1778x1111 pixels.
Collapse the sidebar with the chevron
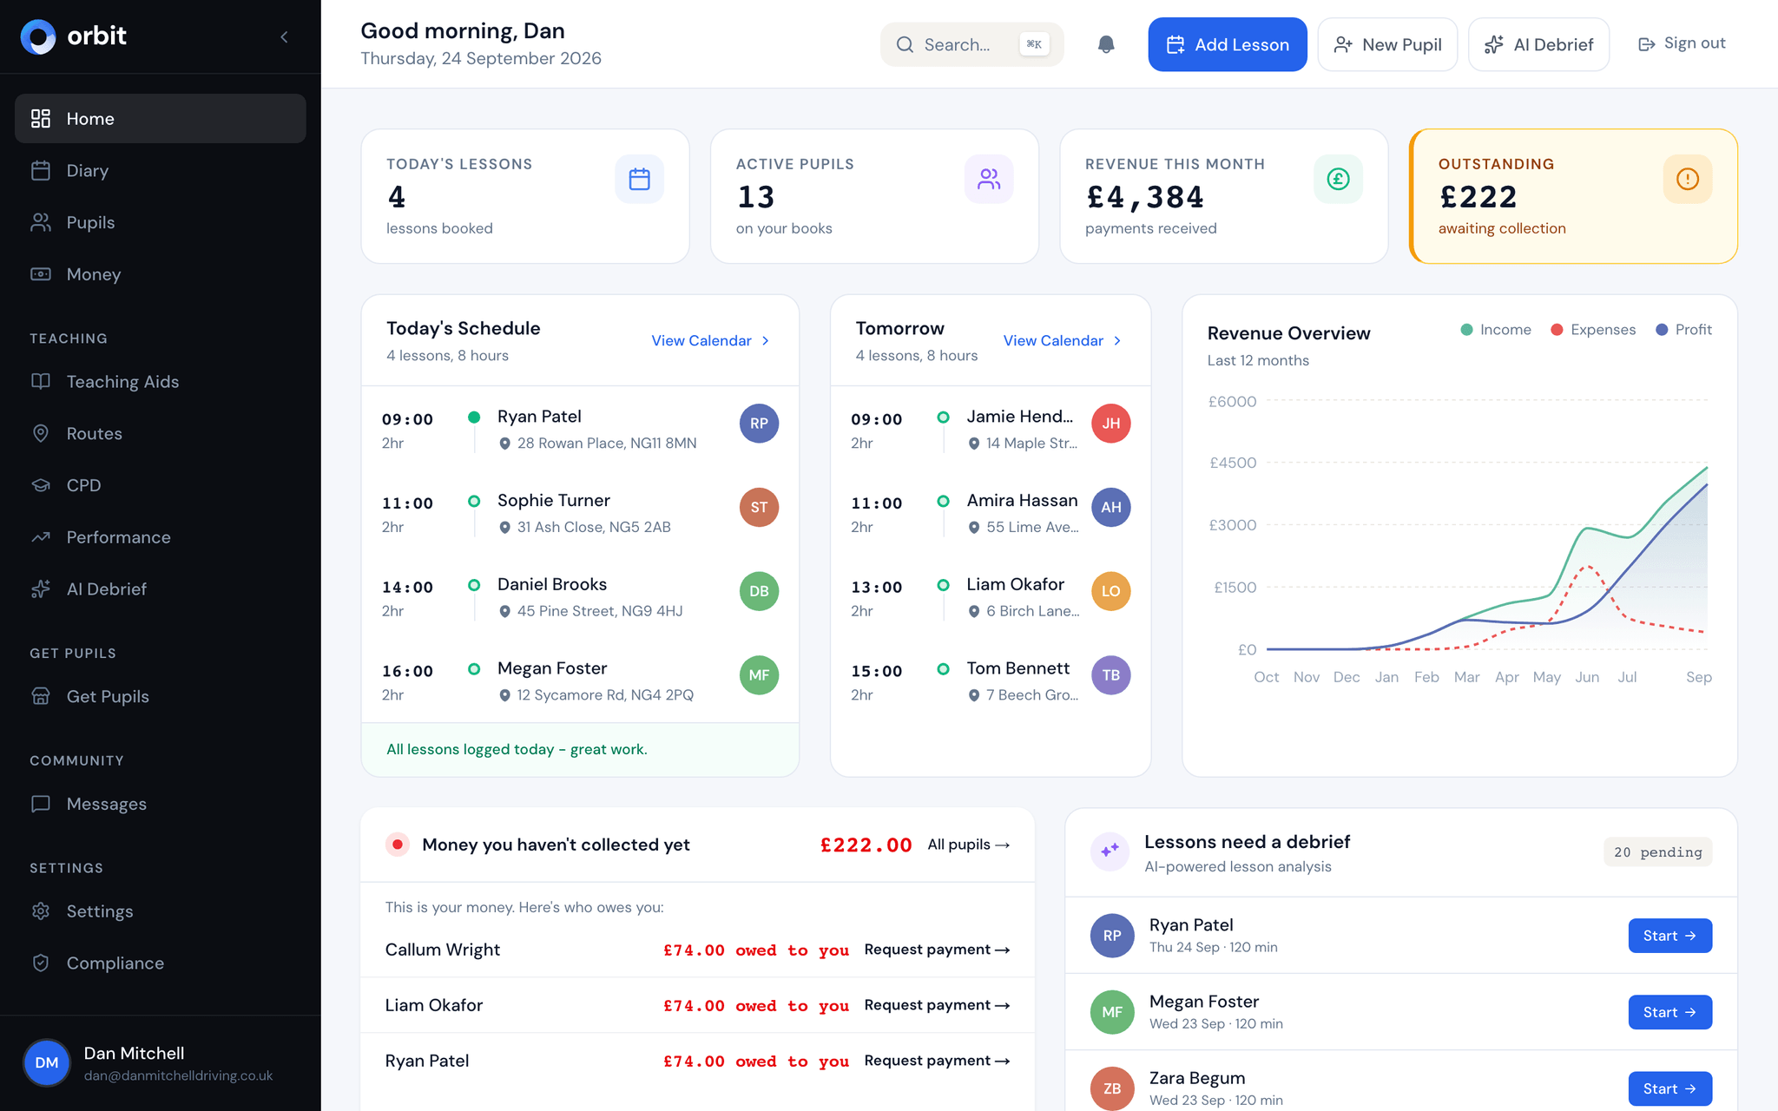point(284,36)
